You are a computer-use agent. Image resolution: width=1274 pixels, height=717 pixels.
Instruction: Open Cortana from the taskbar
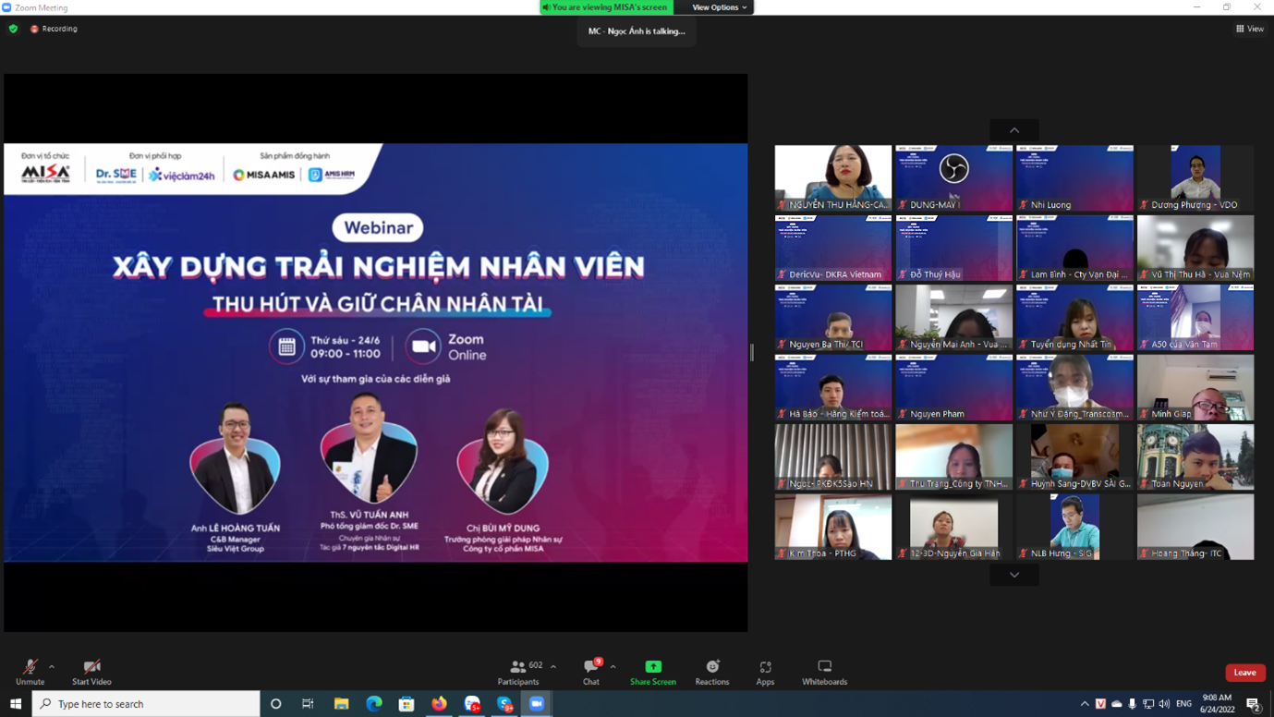pos(275,704)
